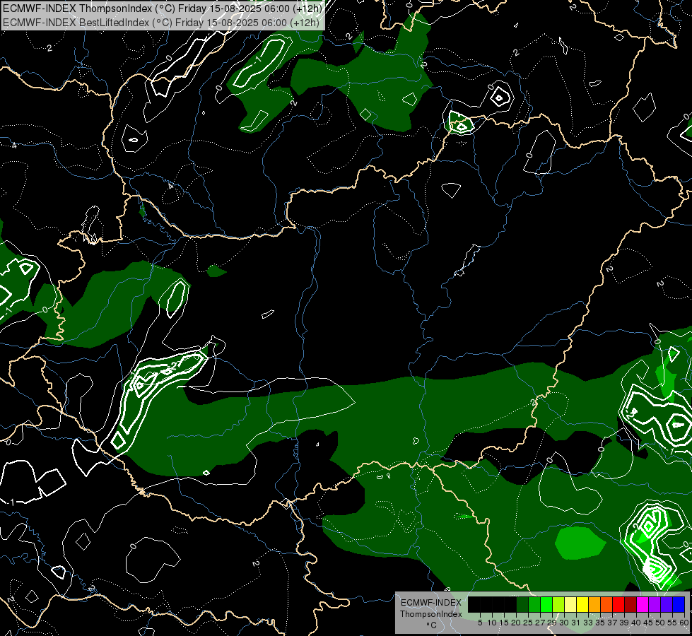Click the medium green 25–27 legend swatch

(534, 604)
